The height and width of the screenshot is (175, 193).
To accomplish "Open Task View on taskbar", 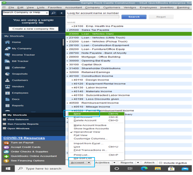I will pos(130,168).
